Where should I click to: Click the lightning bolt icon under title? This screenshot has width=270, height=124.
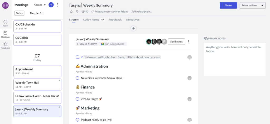click(77, 12)
